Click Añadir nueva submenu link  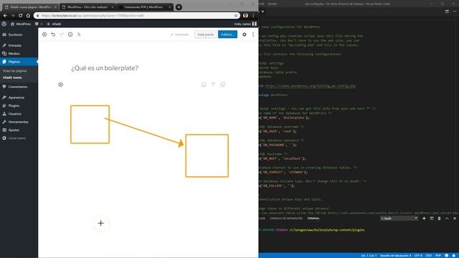pos(12,77)
